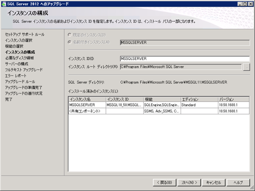Image resolution: width=255 pixels, height=191 pixels.
Task: Click version 10.50.1600.1 in MSSQLSERVER row
Action: (233, 105)
